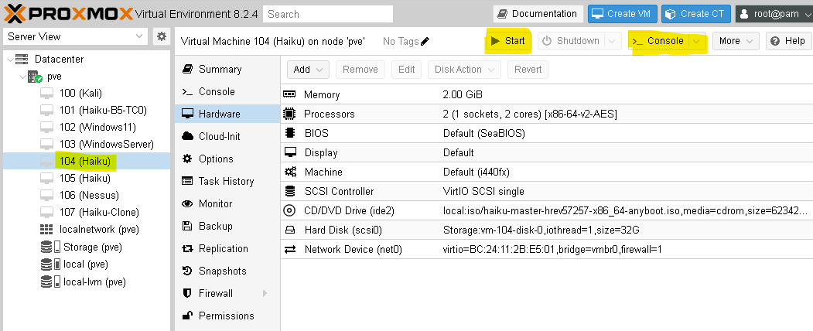The image size is (813, 331).
Task: Click the Processors CPU icon
Action: 289,114
